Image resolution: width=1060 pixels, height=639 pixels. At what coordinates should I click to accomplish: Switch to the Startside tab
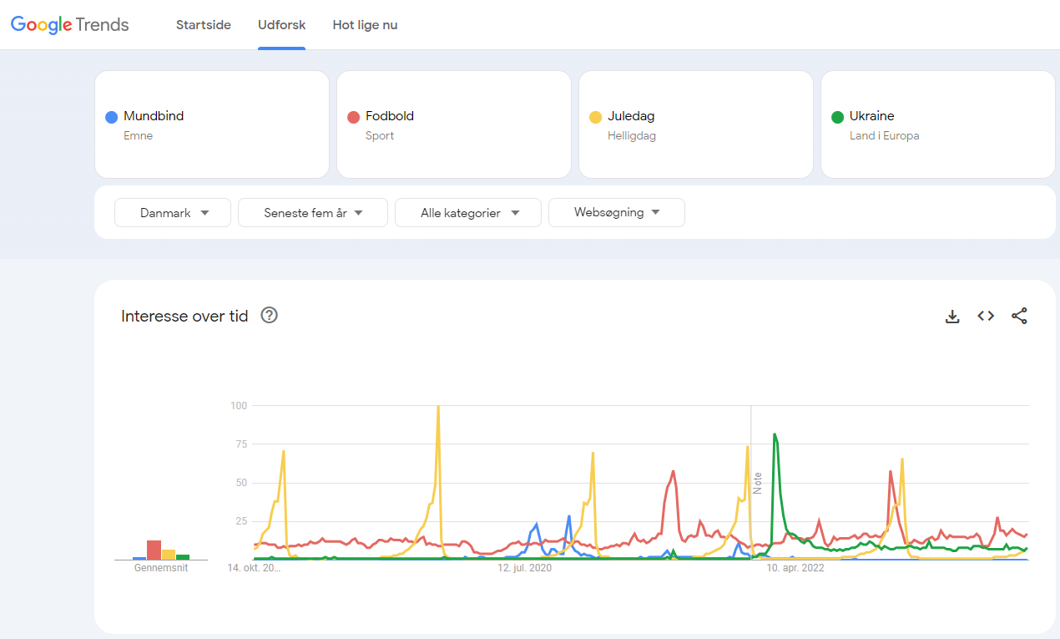coord(203,25)
